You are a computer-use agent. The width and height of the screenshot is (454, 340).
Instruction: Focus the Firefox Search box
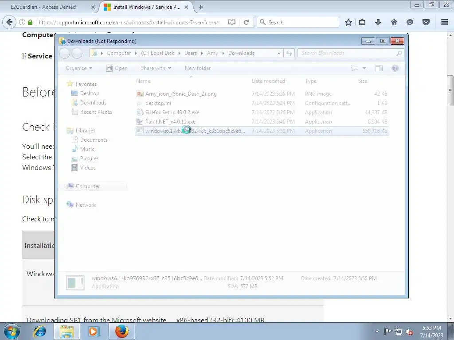tap(298, 22)
